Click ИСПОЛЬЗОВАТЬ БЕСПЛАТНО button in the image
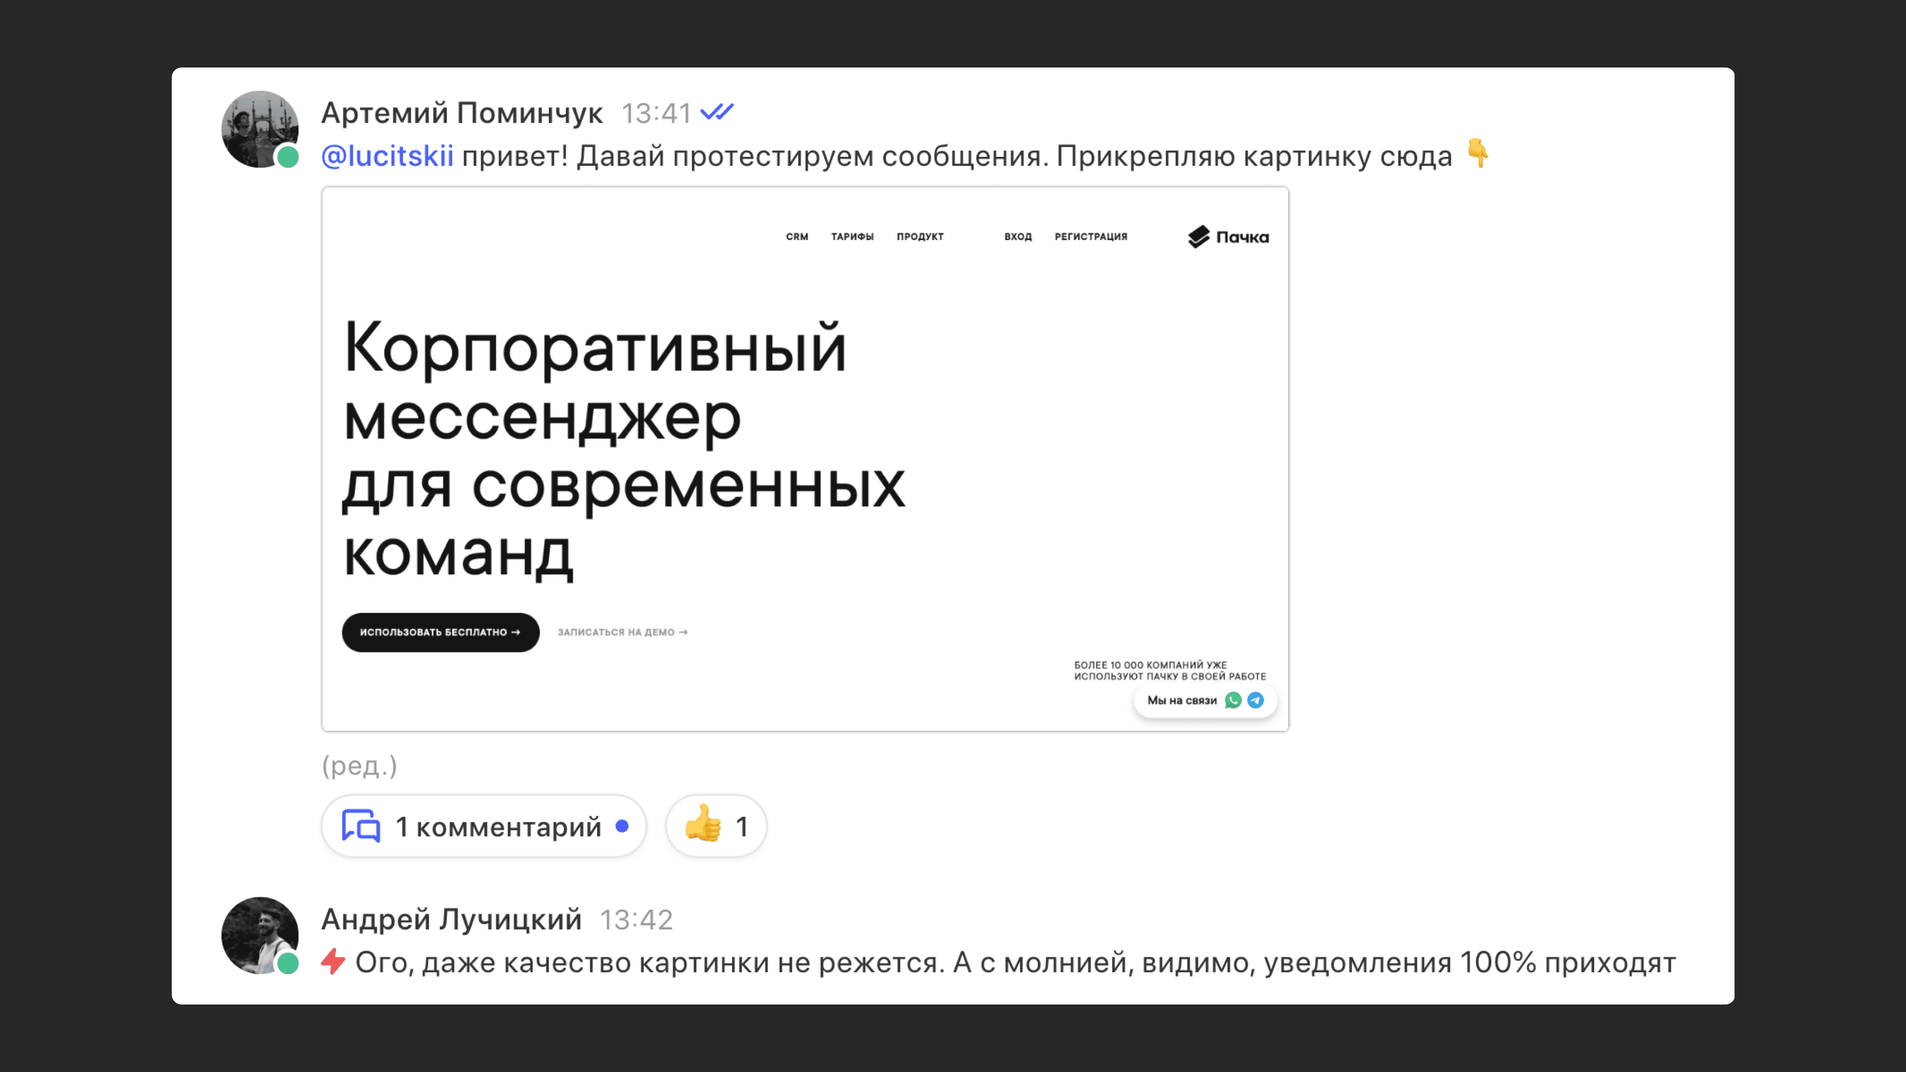This screenshot has height=1072, width=1906. [440, 632]
